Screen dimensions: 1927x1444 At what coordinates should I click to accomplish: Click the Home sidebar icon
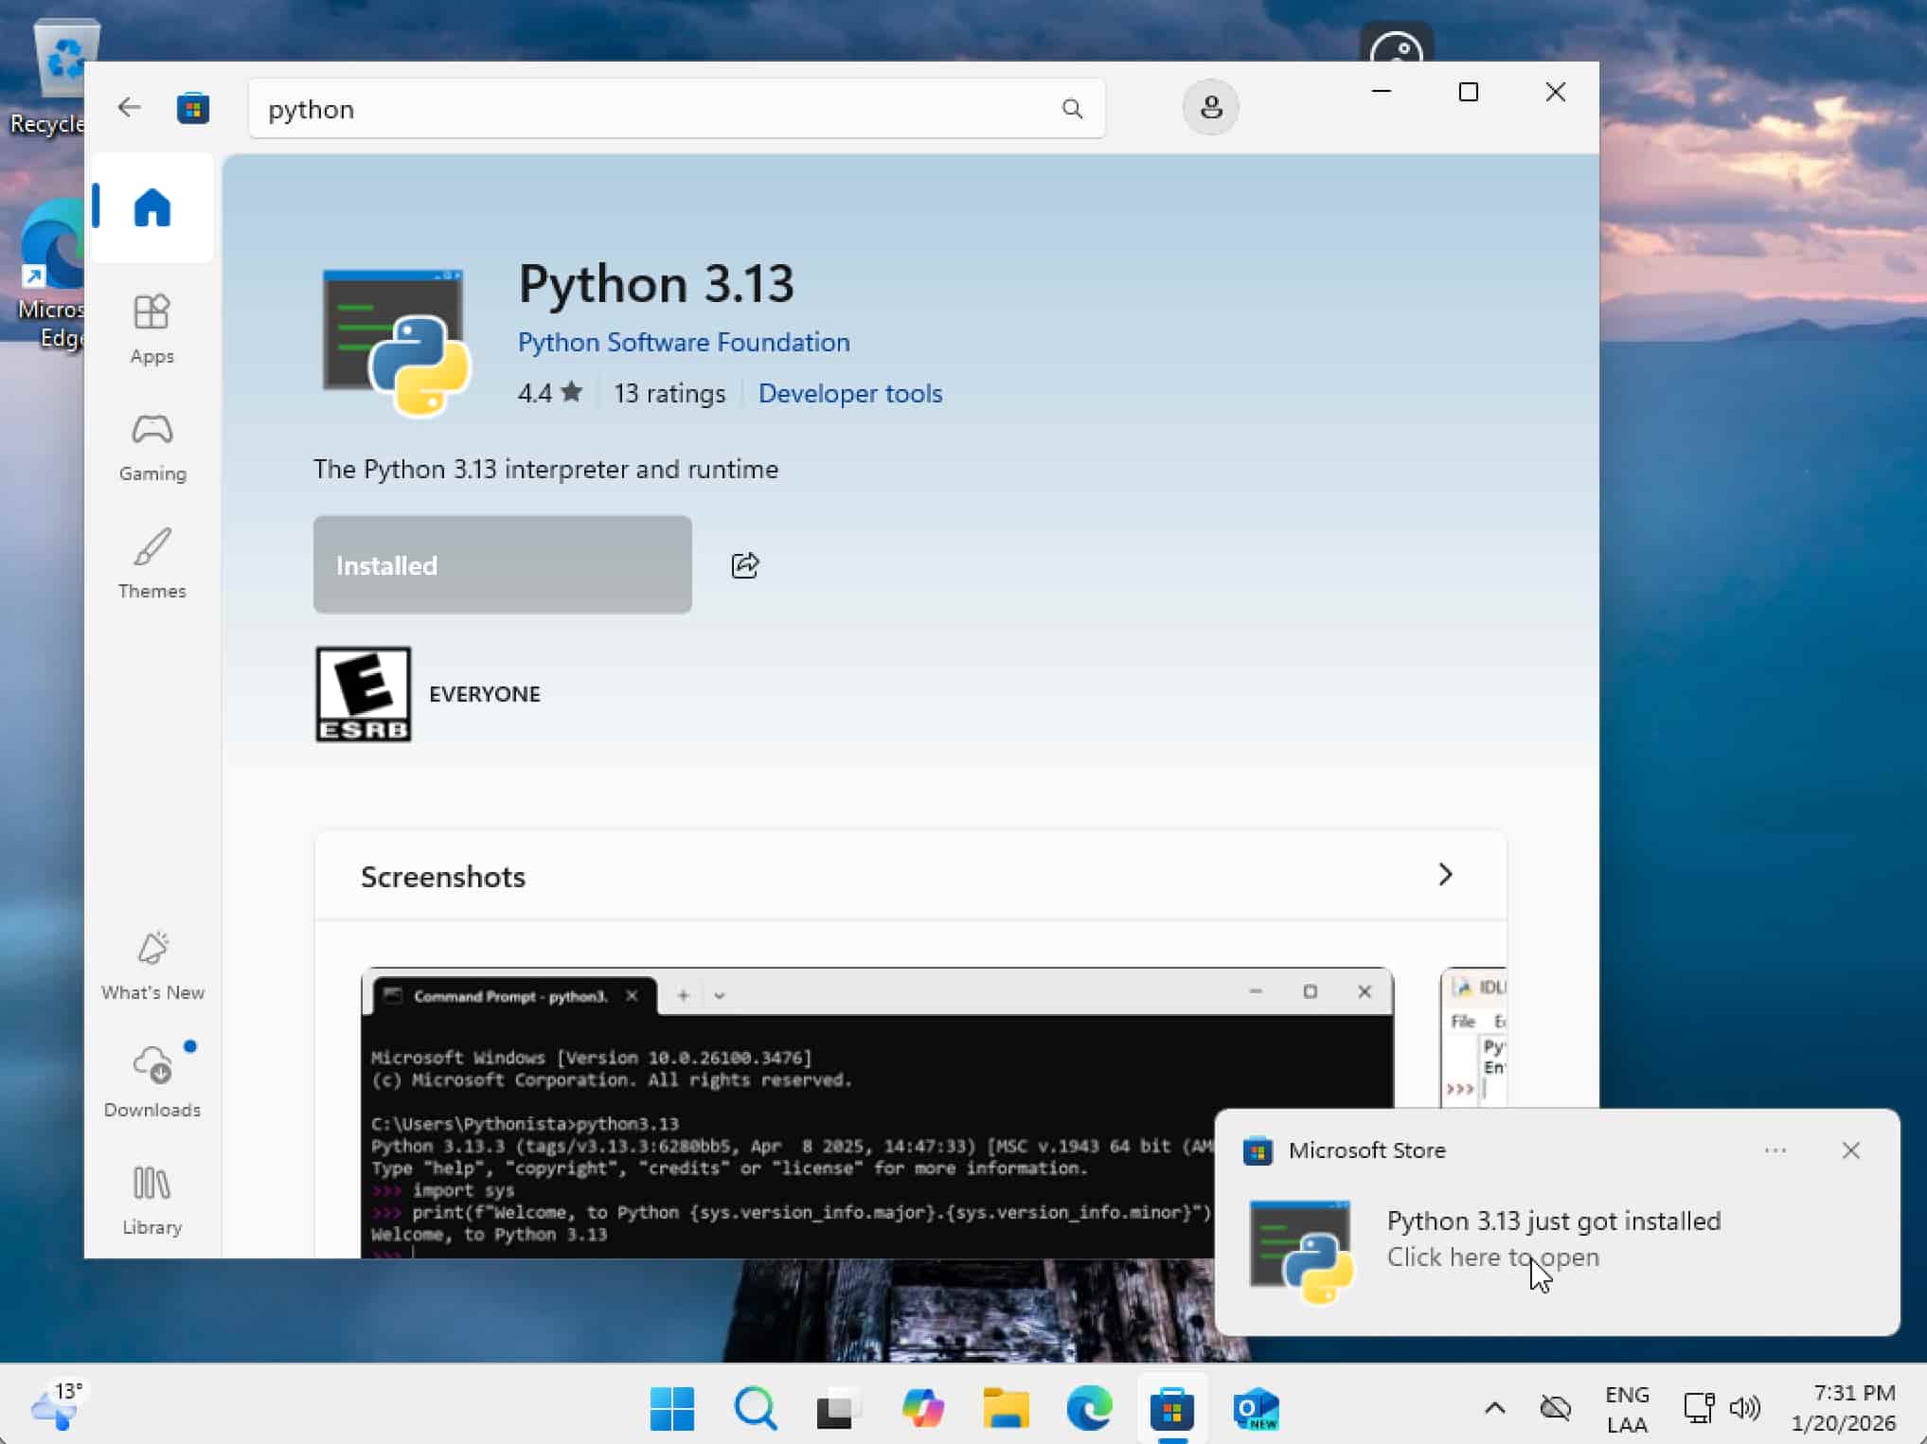point(152,207)
